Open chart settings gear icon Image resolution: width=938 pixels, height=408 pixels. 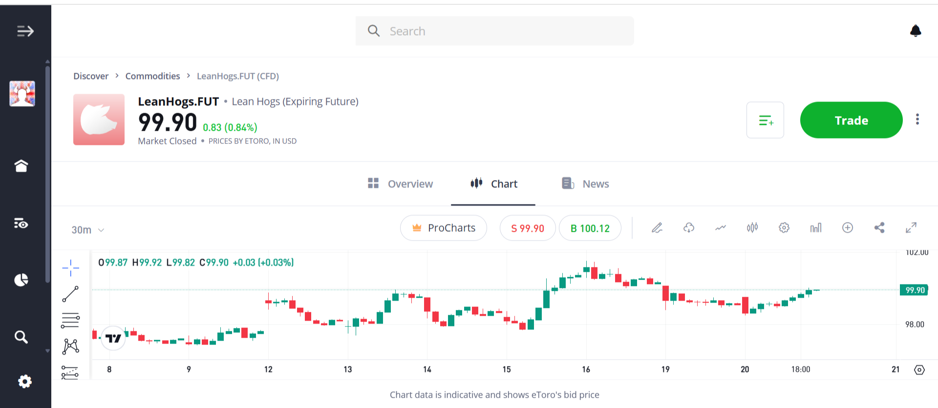(x=784, y=227)
